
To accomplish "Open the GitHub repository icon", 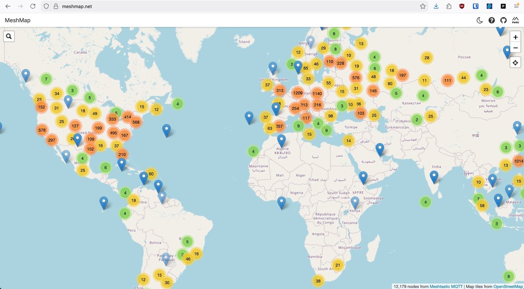I will coord(503,20).
